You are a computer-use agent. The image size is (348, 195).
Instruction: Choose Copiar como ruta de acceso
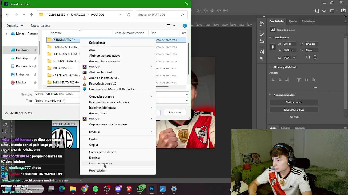tap(118, 124)
